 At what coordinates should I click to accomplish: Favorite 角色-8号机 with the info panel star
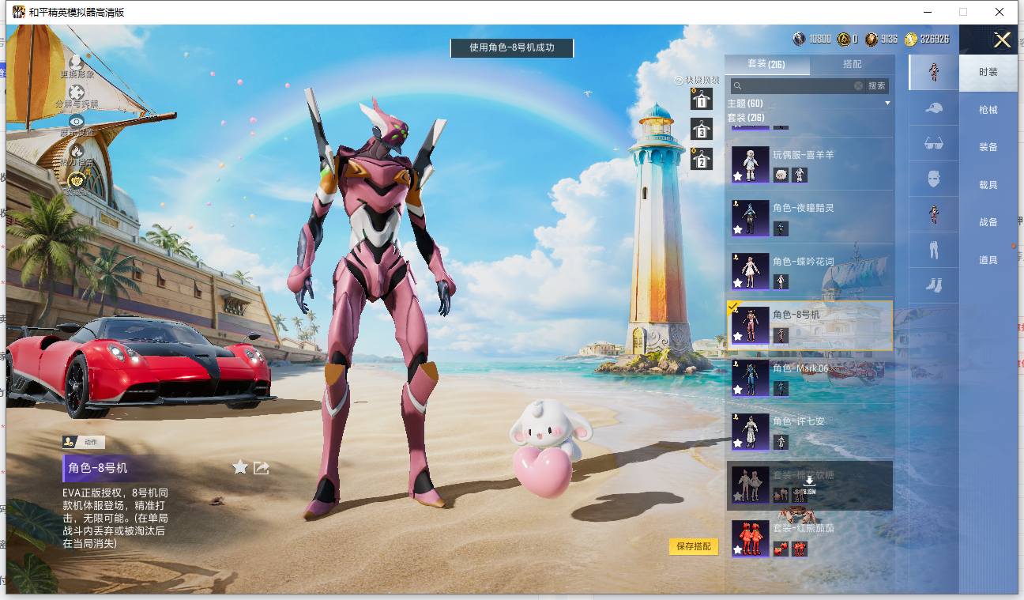pyautogui.click(x=240, y=467)
